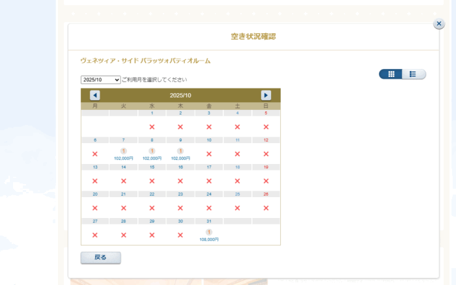Click the 戻る back button
Screen dimensions: 456x285
pyautogui.click(x=100, y=258)
